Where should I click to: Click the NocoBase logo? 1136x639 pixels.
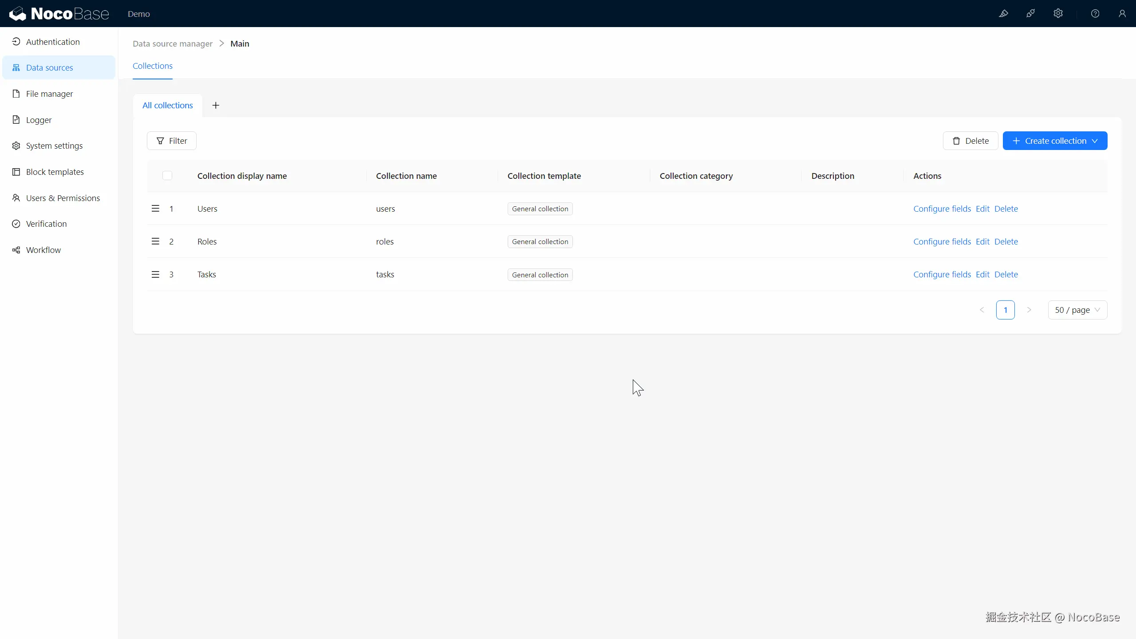point(59,14)
